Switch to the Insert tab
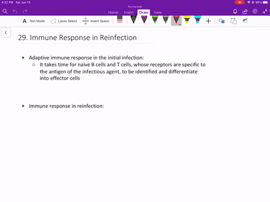The height and width of the screenshot is (202, 270). click(129, 12)
